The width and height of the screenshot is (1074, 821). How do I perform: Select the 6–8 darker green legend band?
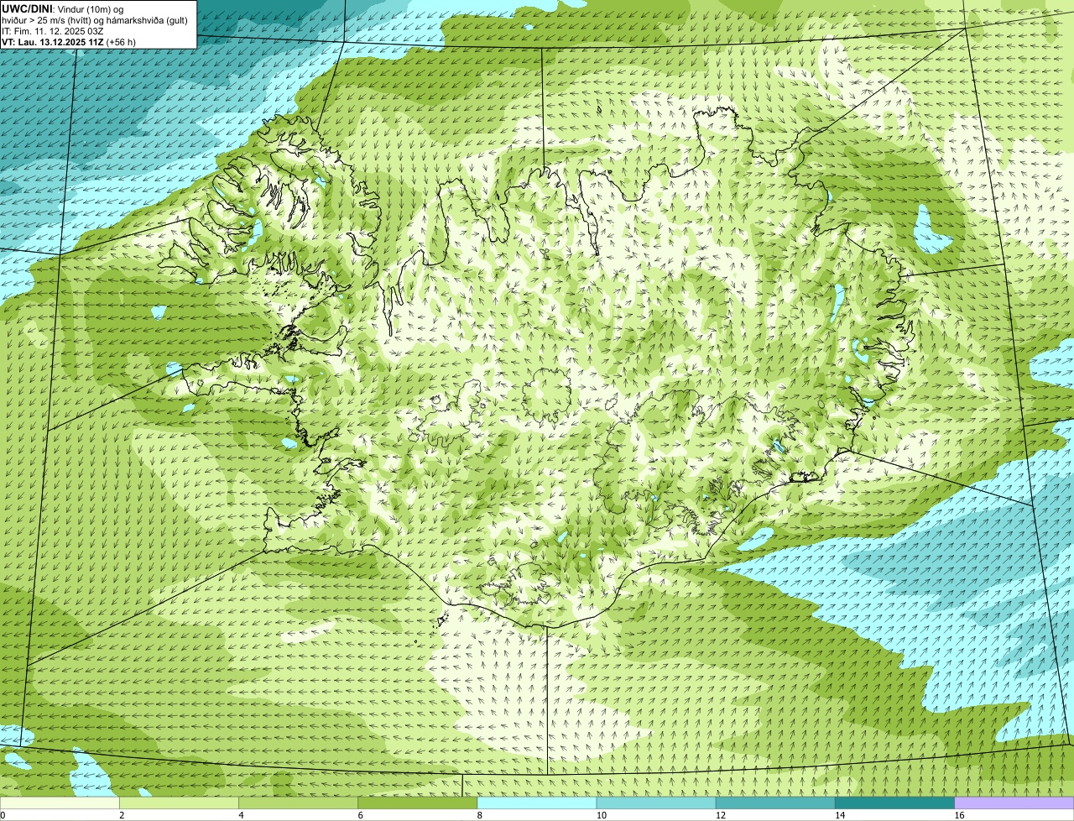[418, 803]
